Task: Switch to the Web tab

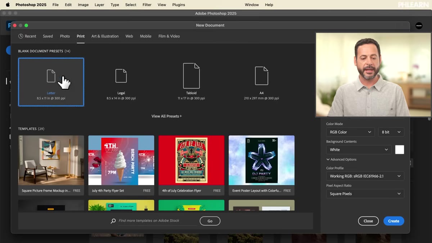Action: point(129,36)
